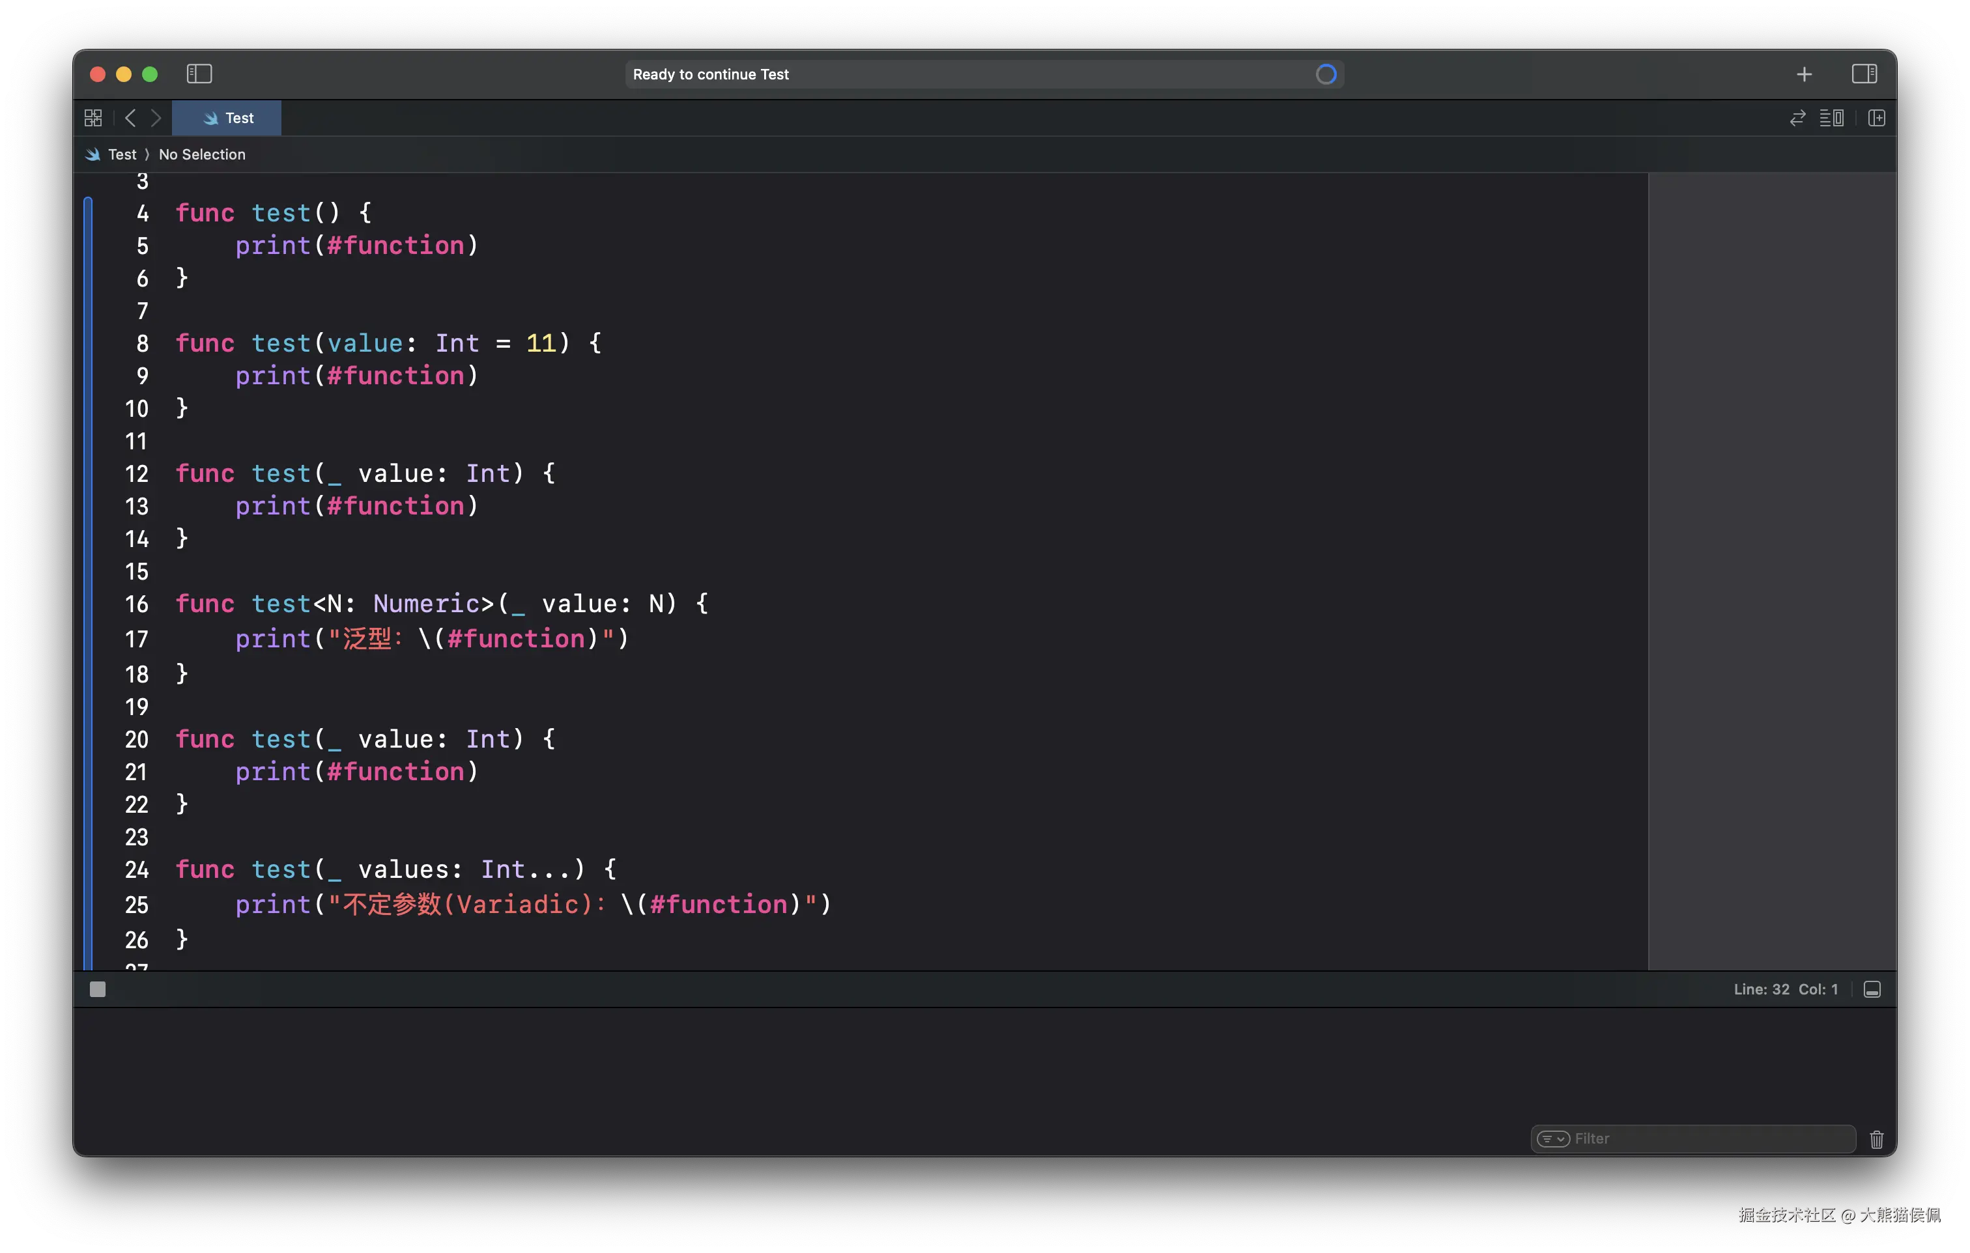
Task: Click the activity progress spinner
Action: pyautogui.click(x=1325, y=74)
